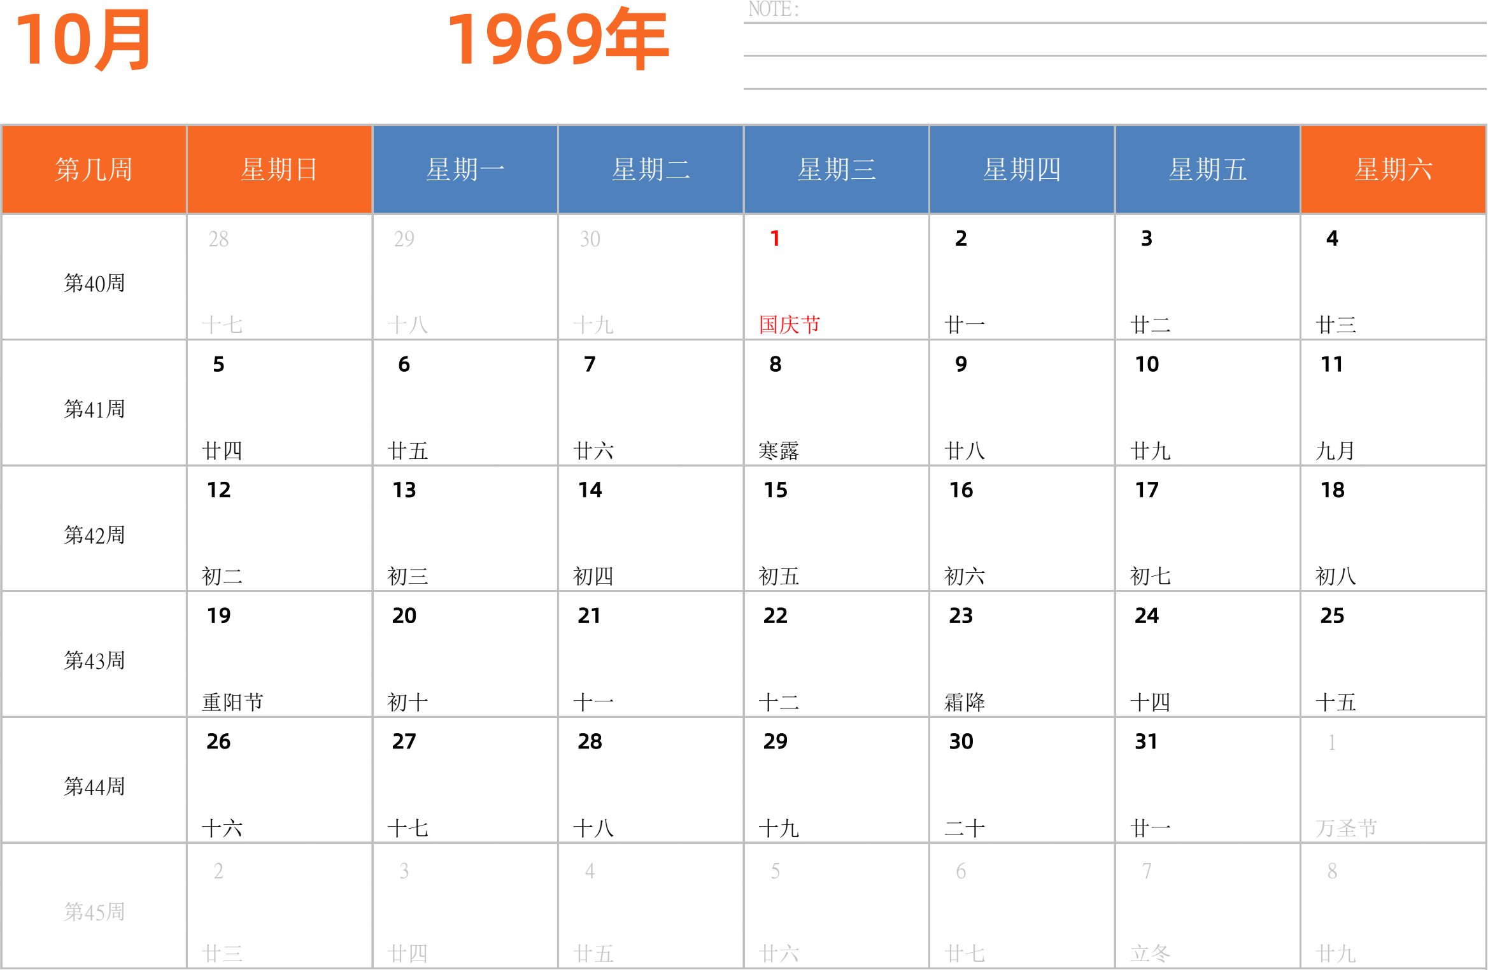The width and height of the screenshot is (1488, 970).
Task: Click the bold date 4 on Saturday
Action: pyautogui.click(x=1332, y=239)
